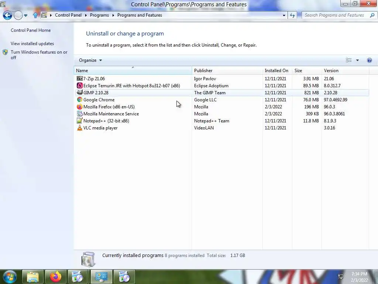Sort by the Name column header
The width and height of the screenshot is (378, 284).
[133, 71]
